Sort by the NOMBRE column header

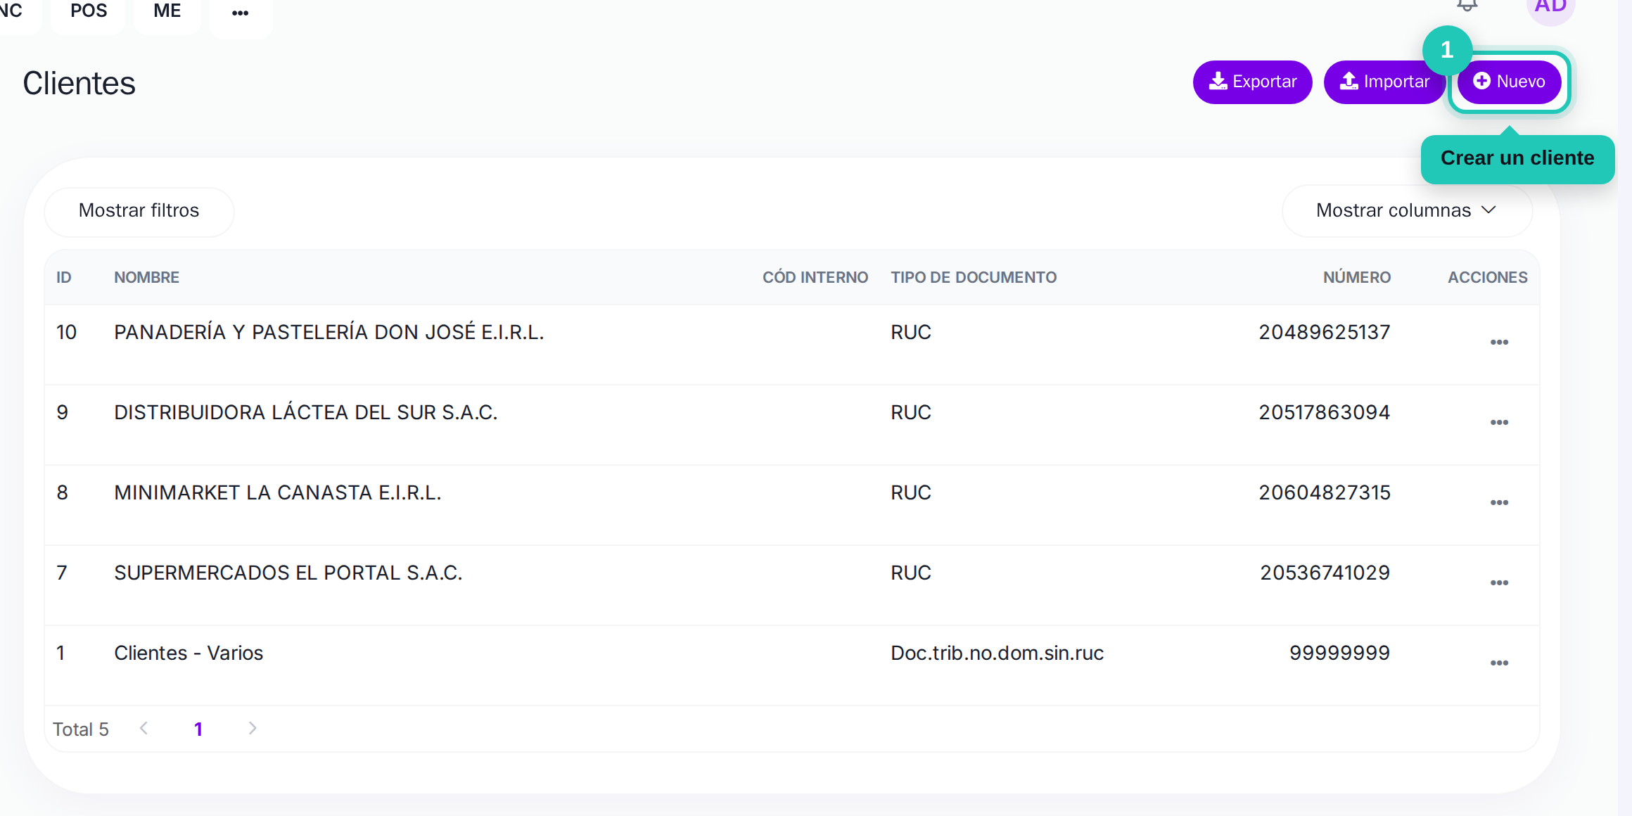point(146,278)
